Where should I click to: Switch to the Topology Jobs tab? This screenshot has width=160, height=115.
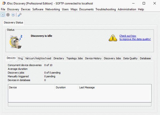pos(74,58)
